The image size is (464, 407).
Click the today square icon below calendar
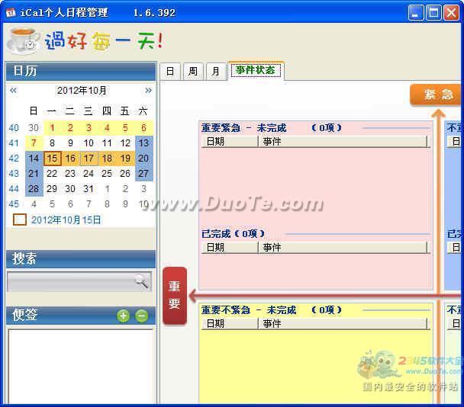20,220
